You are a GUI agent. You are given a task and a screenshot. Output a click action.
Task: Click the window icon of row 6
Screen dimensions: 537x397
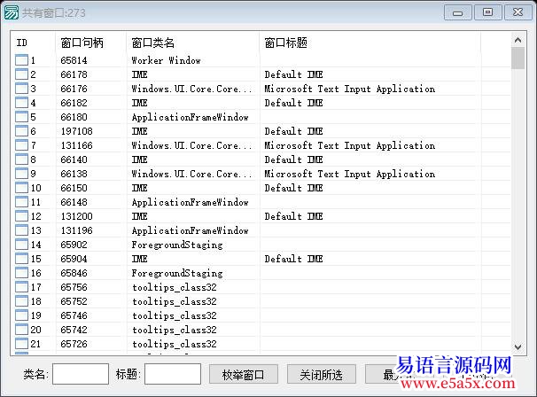(x=21, y=131)
